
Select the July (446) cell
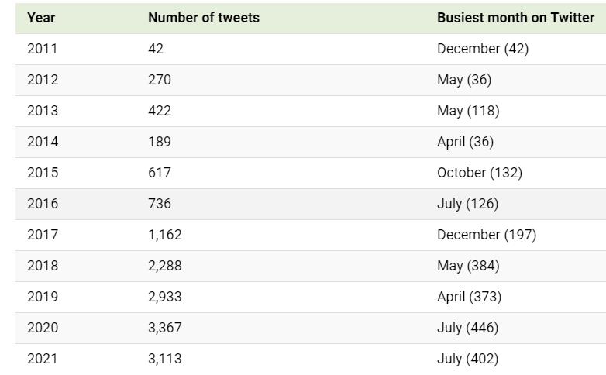tap(467, 328)
